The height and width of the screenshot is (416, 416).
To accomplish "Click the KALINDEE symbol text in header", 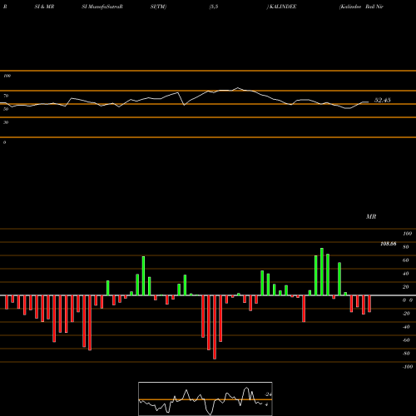I will [283, 7].
